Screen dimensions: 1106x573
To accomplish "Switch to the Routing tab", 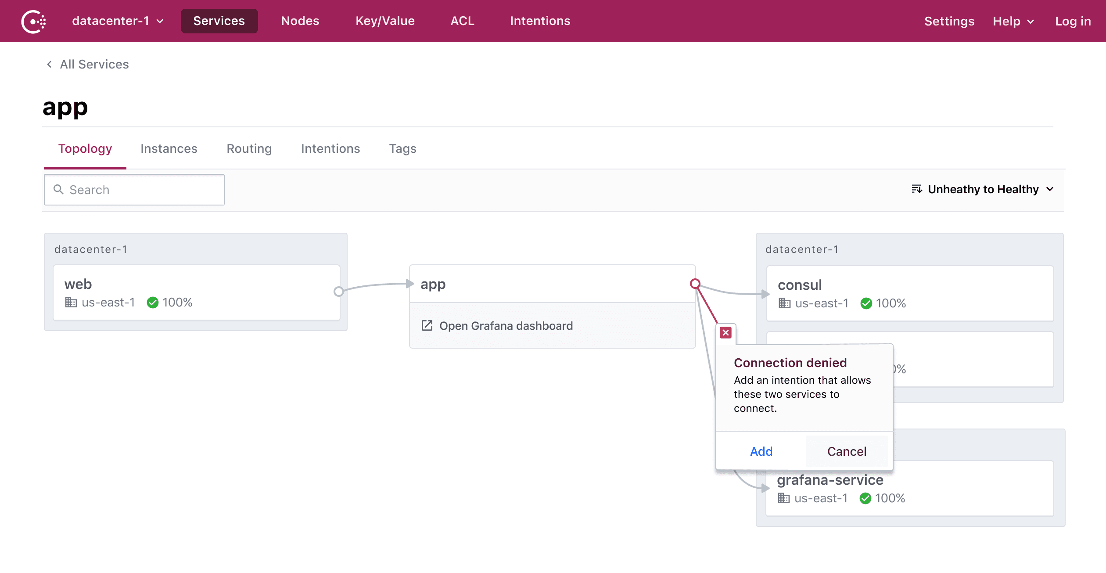I will [x=249, y=149].
